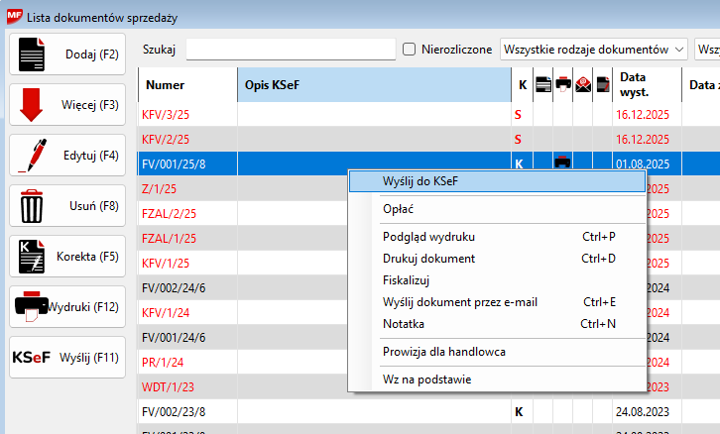This screenshot has width=720, height=434.
Task: Click the printer icon column header
Action: (563, 85)
